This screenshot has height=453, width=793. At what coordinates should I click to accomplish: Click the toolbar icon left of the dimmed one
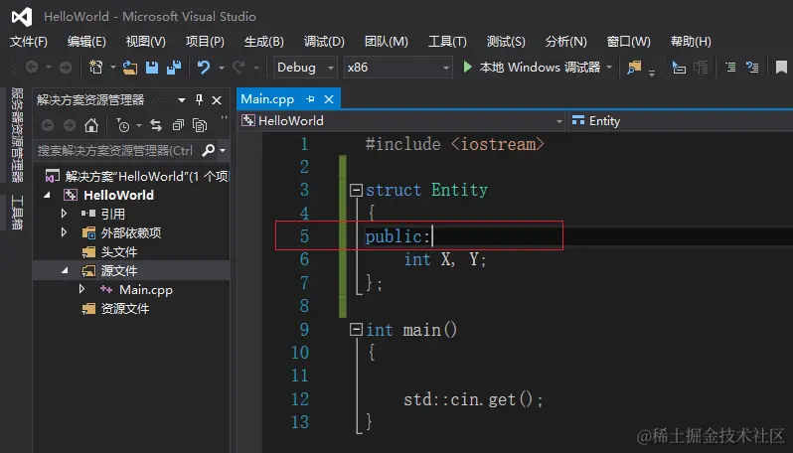tap(678, 67)
